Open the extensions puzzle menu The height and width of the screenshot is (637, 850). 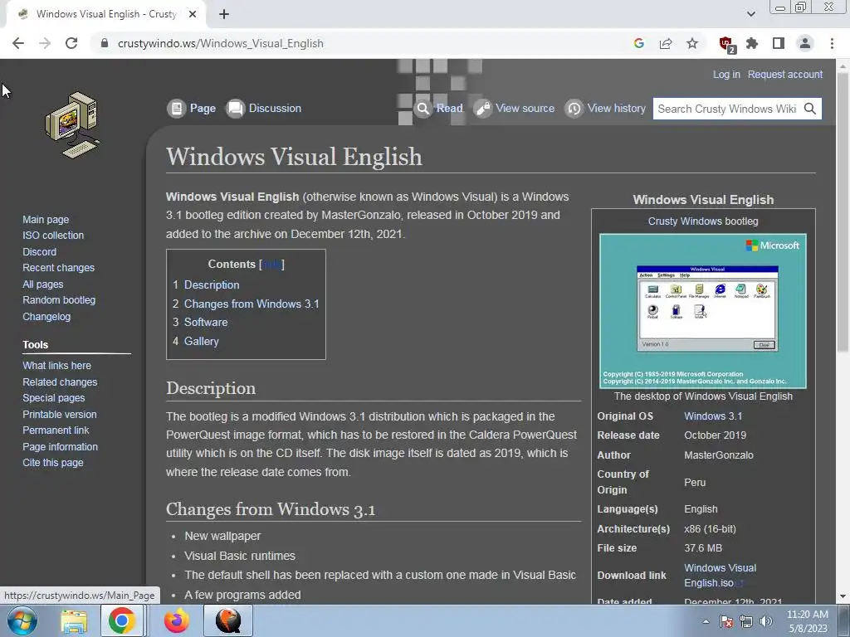[752, 43]
